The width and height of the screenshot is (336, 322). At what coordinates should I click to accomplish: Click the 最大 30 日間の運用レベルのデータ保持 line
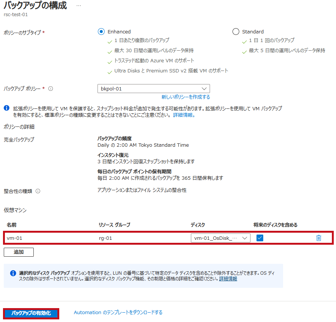(x=154, y=51)
